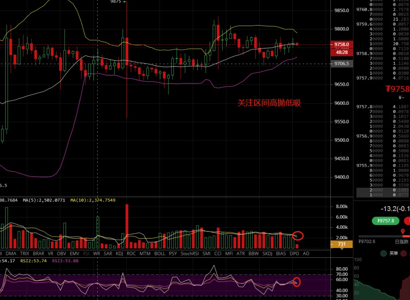Choose the TRIX indicator tab

(25, 254)
